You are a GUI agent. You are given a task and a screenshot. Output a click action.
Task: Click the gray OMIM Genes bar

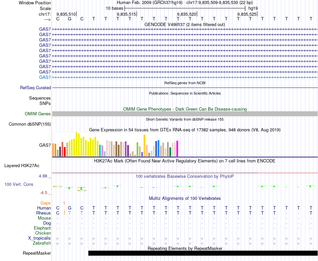(x=185, y=114)
